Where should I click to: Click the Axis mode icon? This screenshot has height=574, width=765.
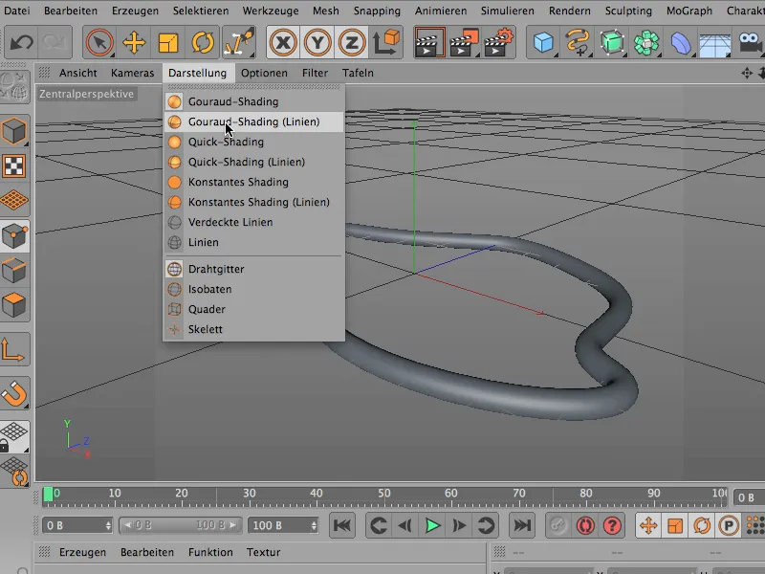(x=13, y=349)
